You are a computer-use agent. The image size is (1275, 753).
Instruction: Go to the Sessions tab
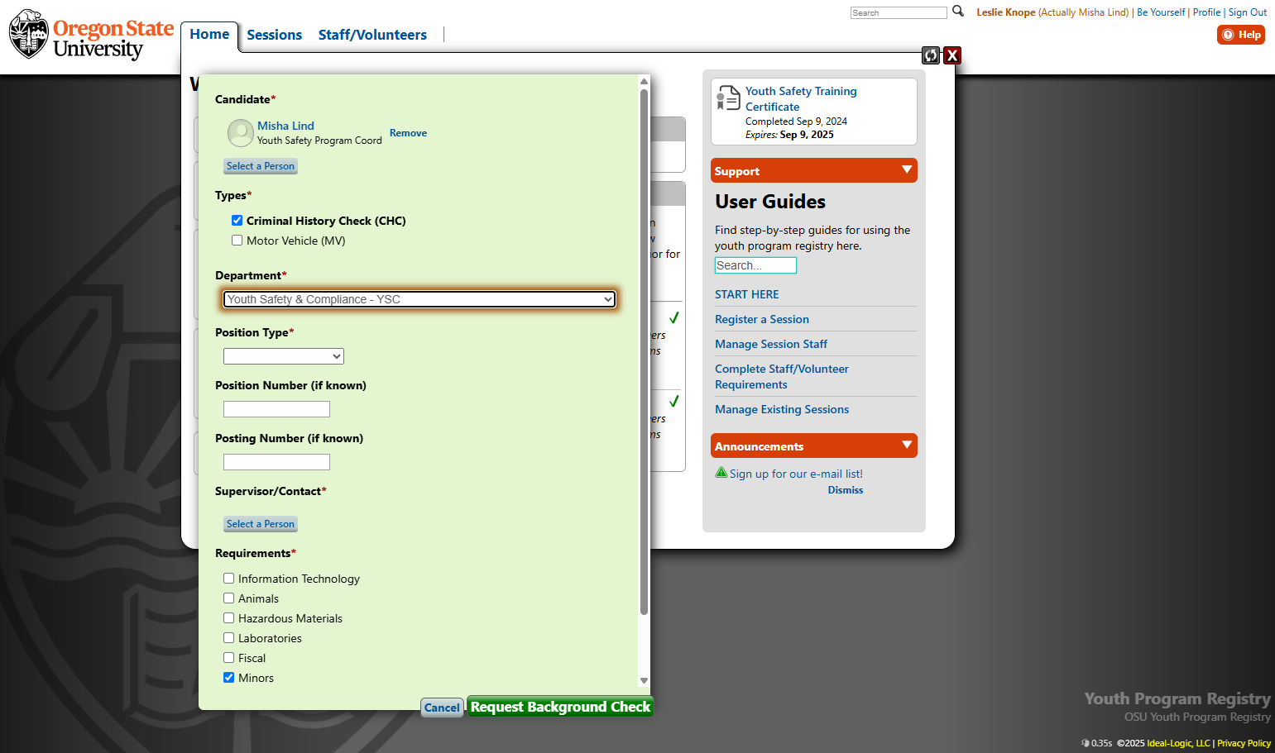(275, 35)
